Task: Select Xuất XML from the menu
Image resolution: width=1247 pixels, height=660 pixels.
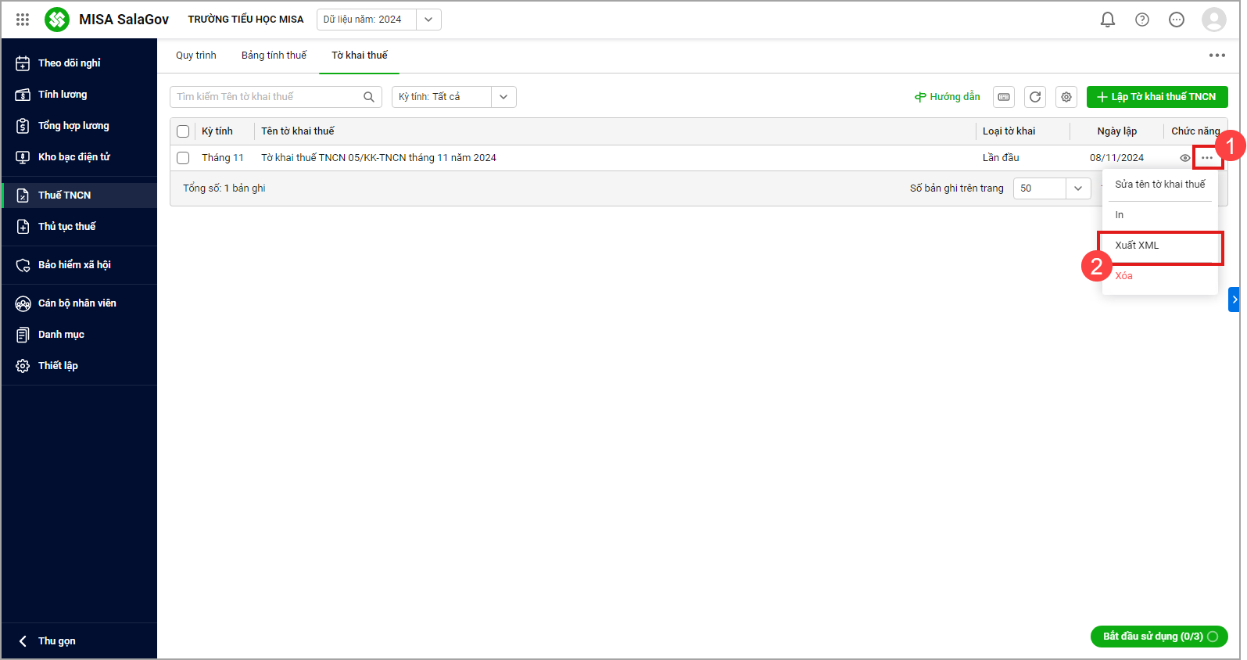Action: pos(1137,246)
